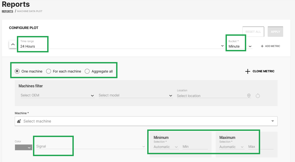Select the One machine radio button

coord(17,71)
